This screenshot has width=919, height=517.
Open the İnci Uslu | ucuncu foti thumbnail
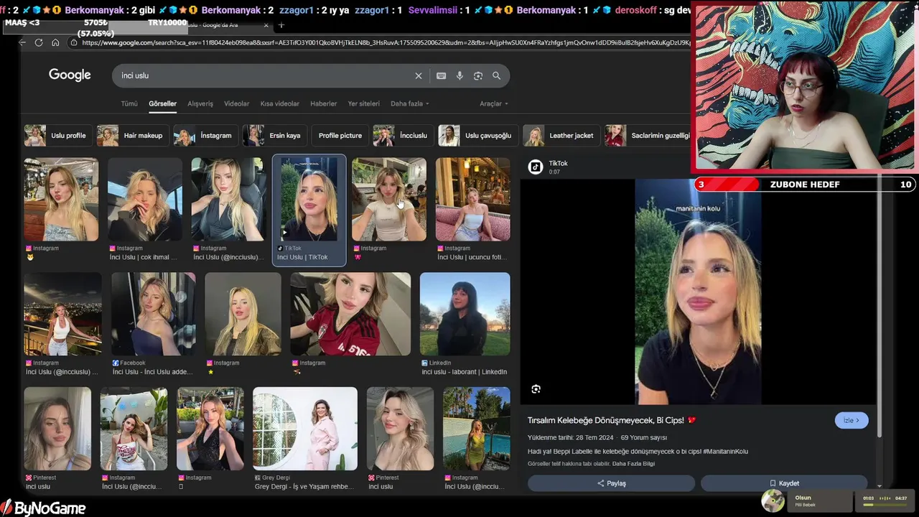point(472,200)
